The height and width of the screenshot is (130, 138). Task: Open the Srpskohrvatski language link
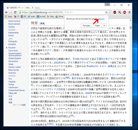tap(15, 55)
